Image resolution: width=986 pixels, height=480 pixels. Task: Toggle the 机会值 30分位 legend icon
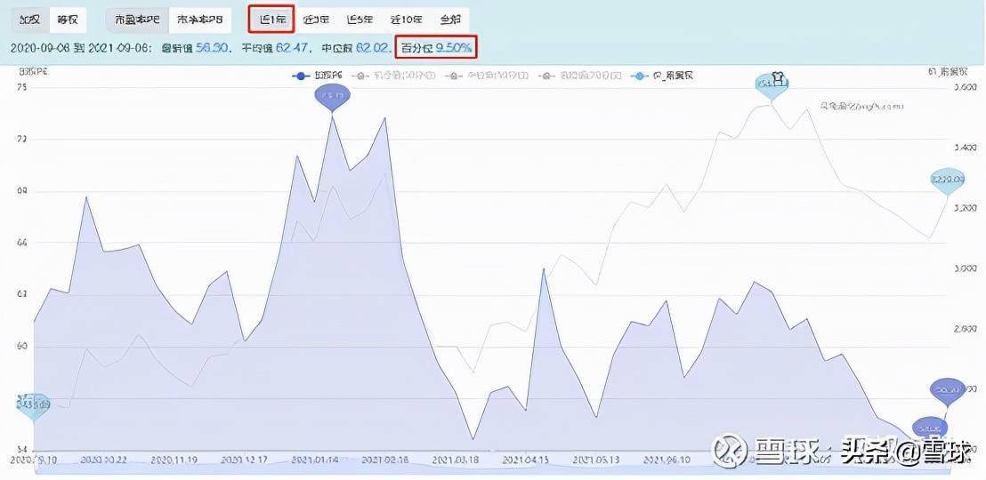[x=360, y=76]
